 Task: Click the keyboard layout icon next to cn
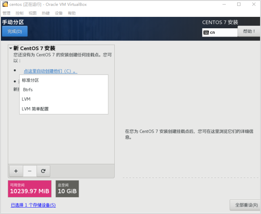206,32
